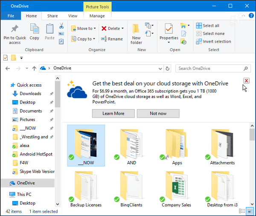This screenshot has height=216, width=256.
Task: Refresh the OneDrive folder view
Action: pyautogui.click(x=167, y=69)
